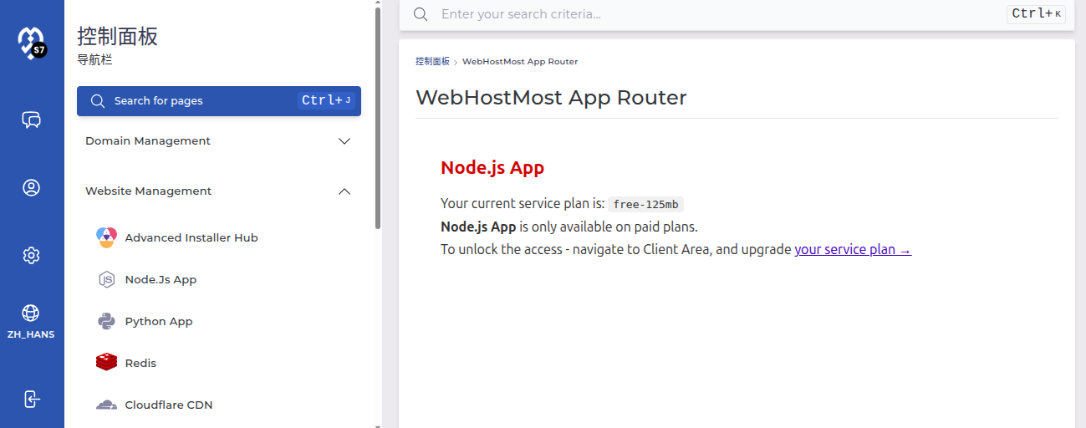Click the ZH_HANS language globe icon
Screen dimensions: 1086x428
click(31, 313)
